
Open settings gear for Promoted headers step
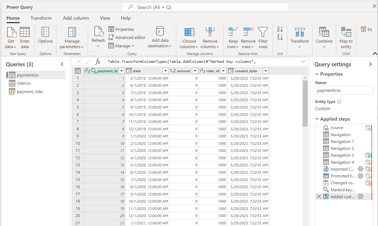[360, 176]
